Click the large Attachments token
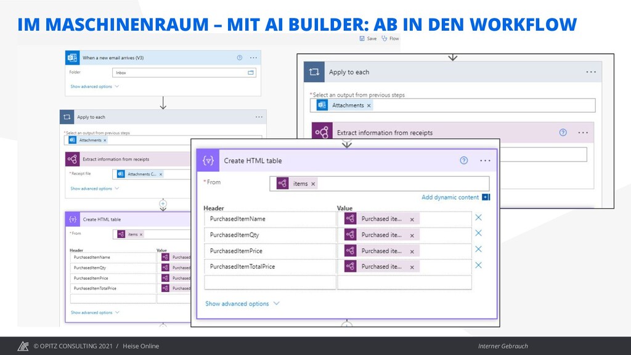The image size is (631, 355). pyautogui.click(x=344, y=105)
